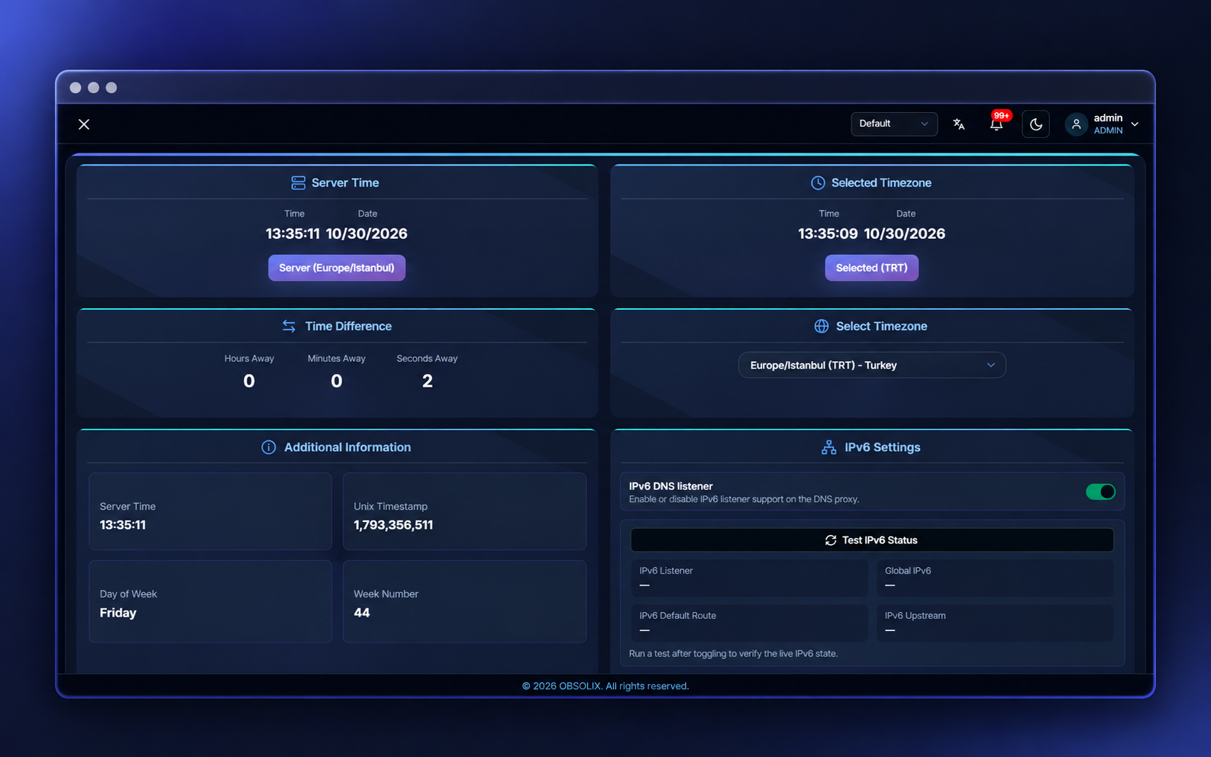1211x757 pixels.
Task: Click the Week Number value 44
Action: (x=362, y=613)
